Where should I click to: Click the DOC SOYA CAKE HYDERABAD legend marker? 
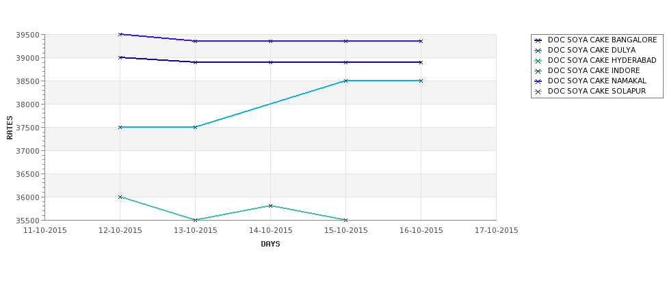pos(538,61)
